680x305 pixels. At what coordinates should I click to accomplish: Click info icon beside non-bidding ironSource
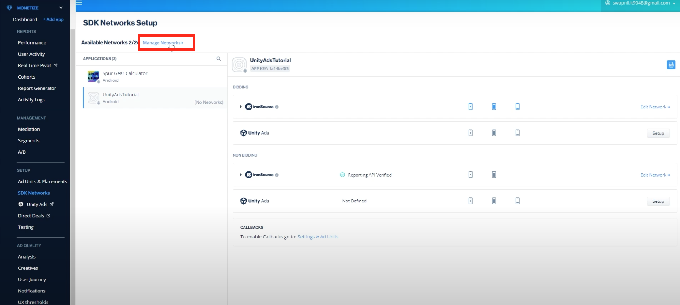pos(277,175)
